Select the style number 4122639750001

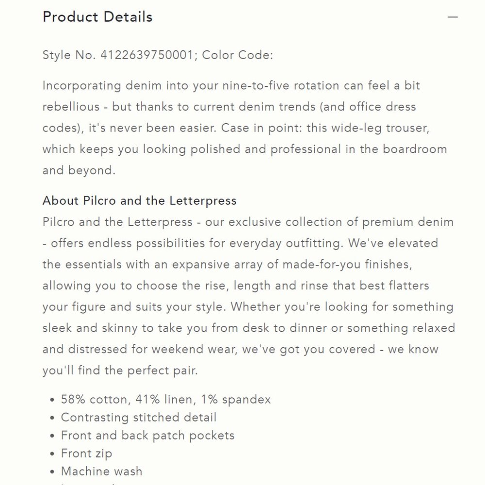click(x=147, y=55)
